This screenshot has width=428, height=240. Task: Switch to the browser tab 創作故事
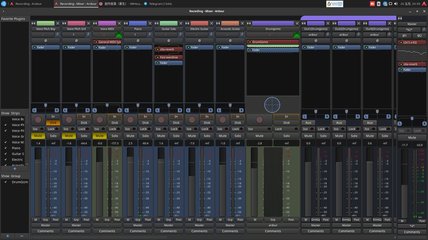tap(121, 4)
